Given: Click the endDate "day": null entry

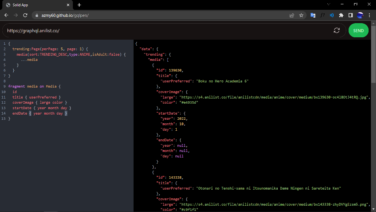Looking at the screenshot, I should [x=172, y=156].
